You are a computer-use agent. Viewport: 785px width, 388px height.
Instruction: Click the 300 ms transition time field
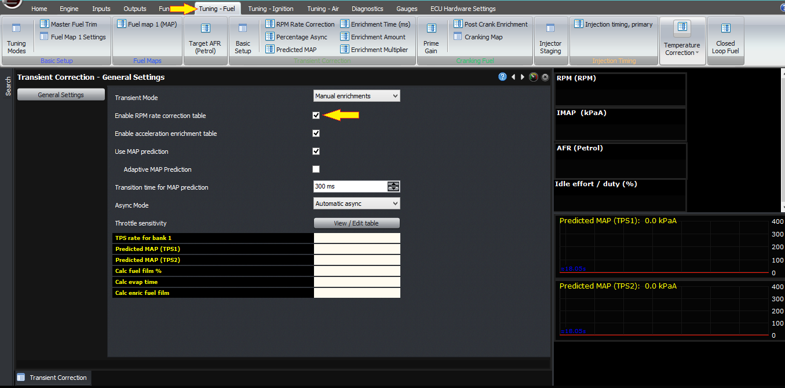click(x=350, y=187)
